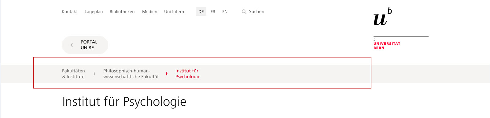Click the back chevron in Portal Unibe button
The width and height of the screenshot is (490, 118).
click(72, 45)
